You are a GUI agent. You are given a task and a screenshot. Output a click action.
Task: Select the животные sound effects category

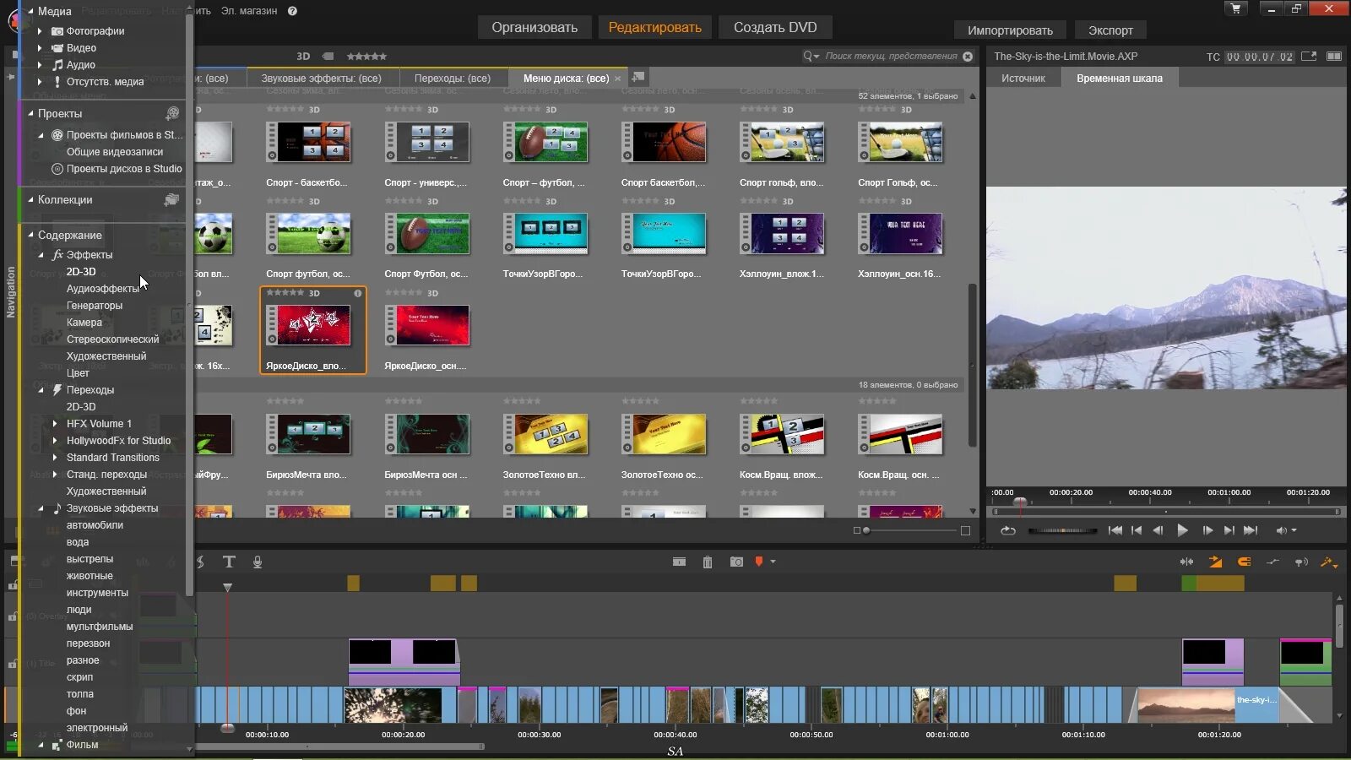tap(90, 576)
